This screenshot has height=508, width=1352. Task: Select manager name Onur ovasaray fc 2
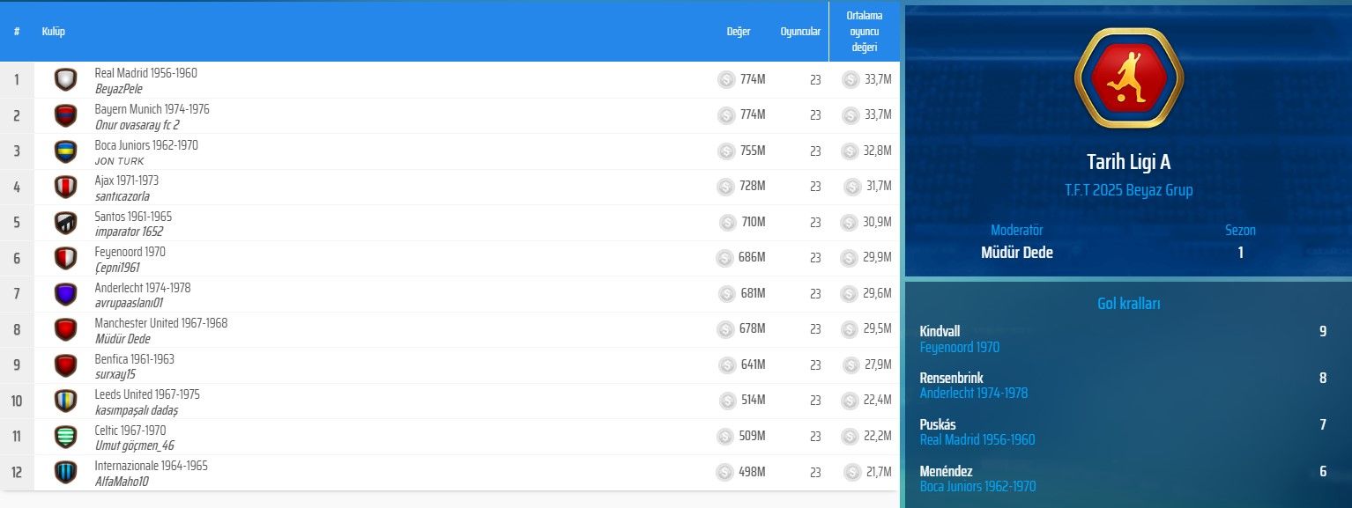137,125
